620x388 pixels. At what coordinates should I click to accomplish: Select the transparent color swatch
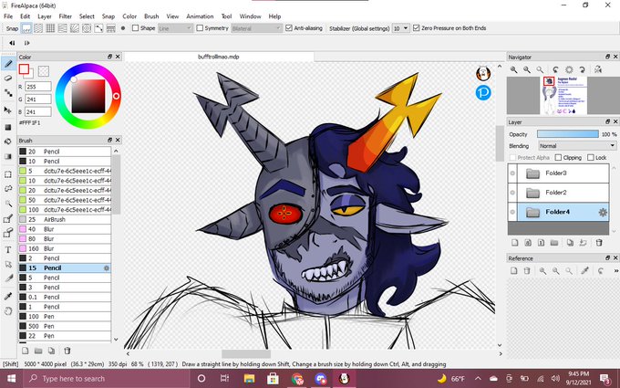point(44,71)
